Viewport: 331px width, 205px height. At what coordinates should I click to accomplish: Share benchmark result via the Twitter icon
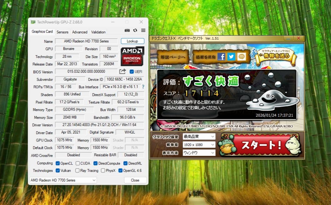pos(231,56)
